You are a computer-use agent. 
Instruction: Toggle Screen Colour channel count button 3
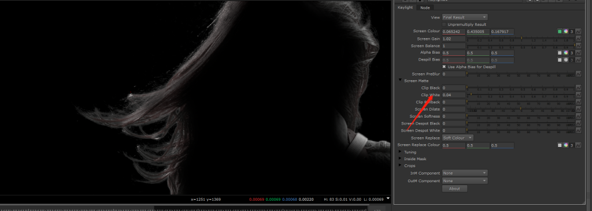coord(572,32)
